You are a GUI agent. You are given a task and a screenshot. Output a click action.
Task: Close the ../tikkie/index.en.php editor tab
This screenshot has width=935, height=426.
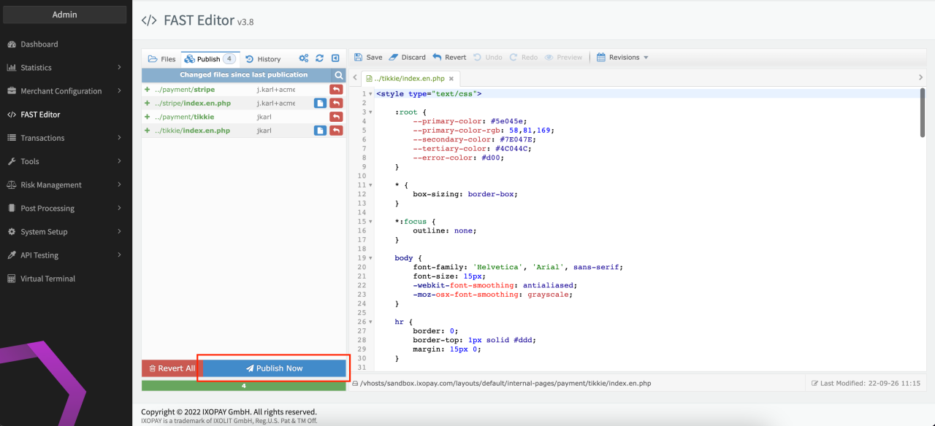451,79
